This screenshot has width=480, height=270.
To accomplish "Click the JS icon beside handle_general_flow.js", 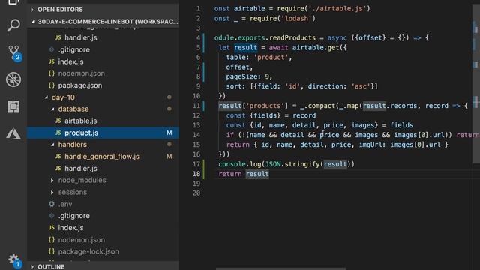I will (x=58, y=157).
